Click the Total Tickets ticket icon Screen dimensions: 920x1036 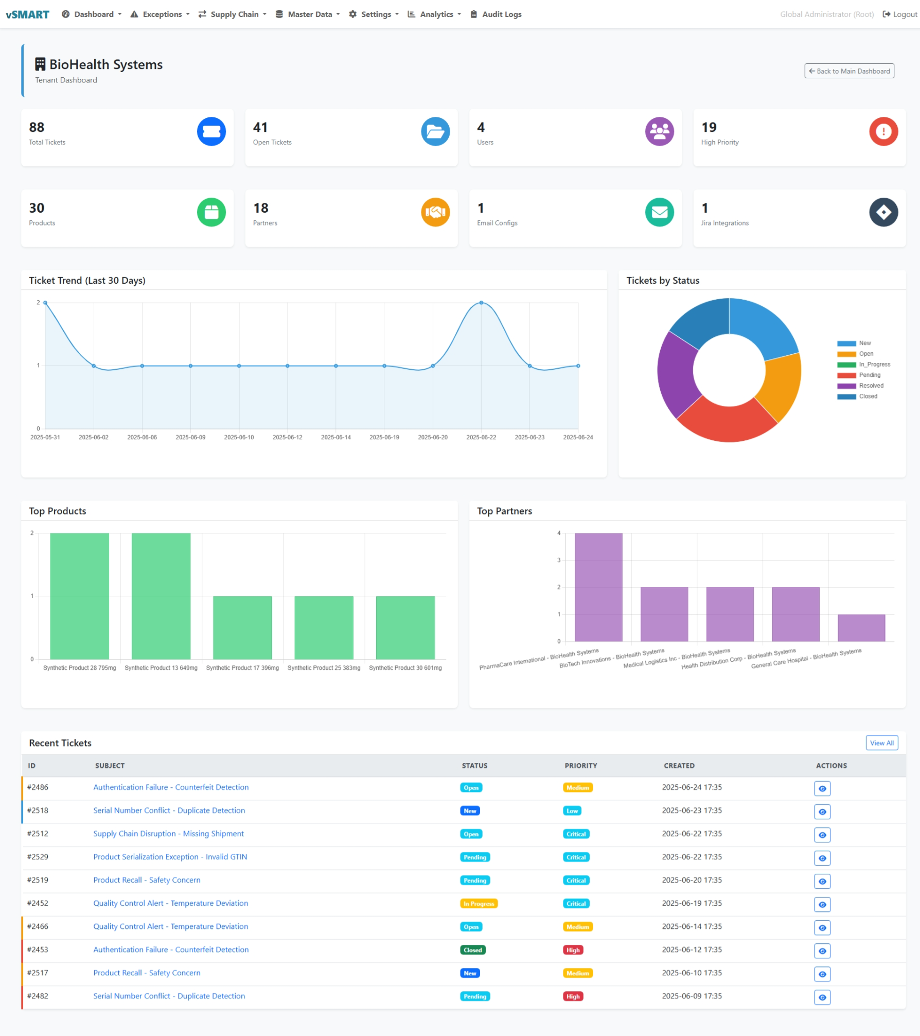[211, 131]
